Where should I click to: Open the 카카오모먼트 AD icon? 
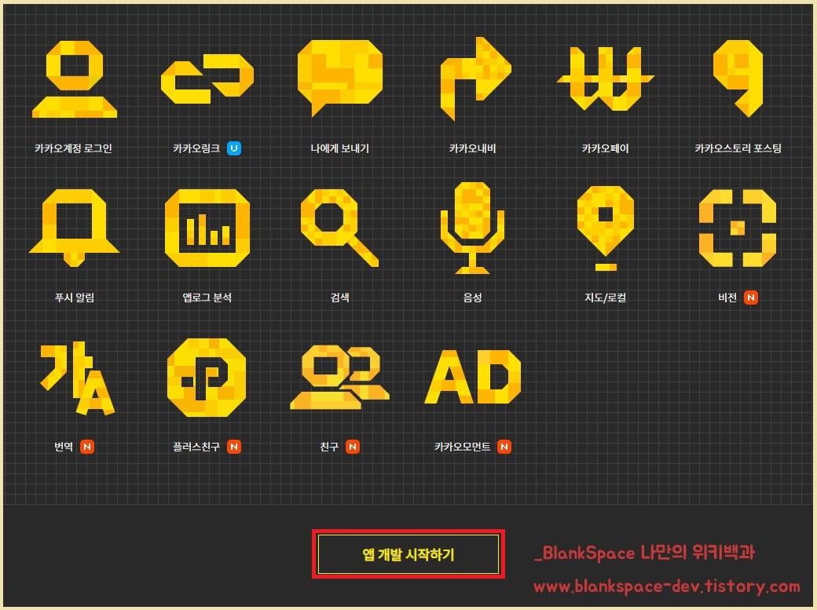click(x=473, y=377)
